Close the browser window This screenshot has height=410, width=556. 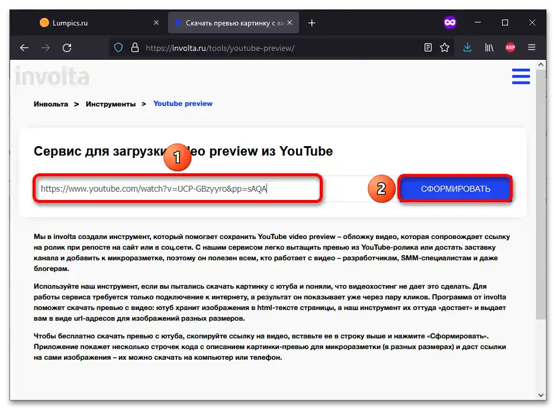point(532,22)
